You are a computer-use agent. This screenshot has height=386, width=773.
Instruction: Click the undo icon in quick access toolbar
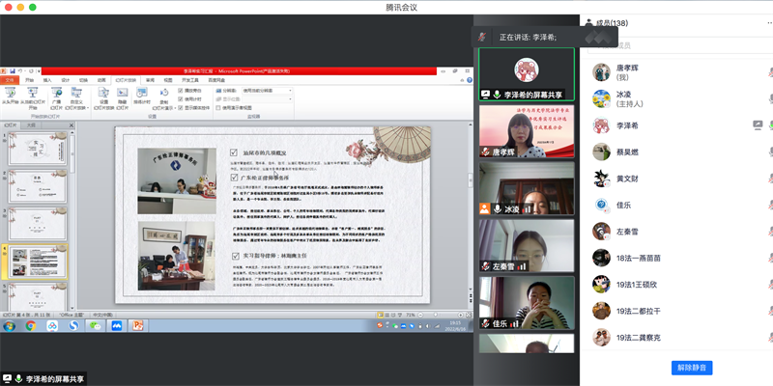coord(19,71)
